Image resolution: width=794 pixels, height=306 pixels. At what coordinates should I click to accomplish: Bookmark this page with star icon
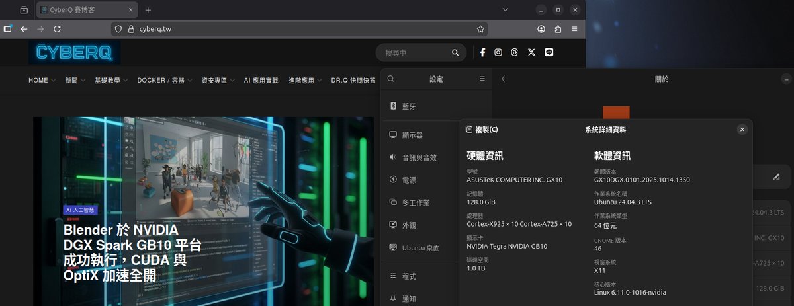pos(480,29)
